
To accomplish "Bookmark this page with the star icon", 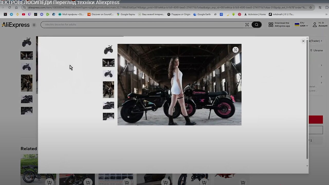I will pos(311,7).
